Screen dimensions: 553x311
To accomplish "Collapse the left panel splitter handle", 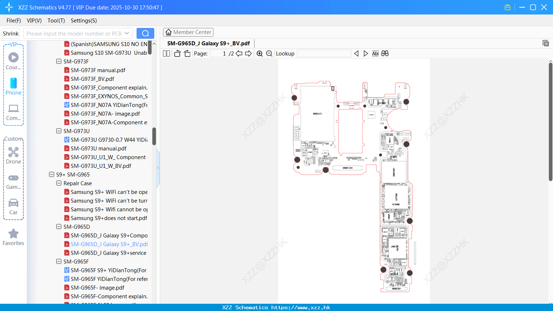I will [158, 168].
